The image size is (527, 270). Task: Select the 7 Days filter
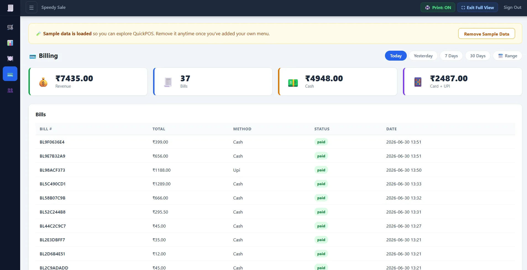click(x=451, y=56)
